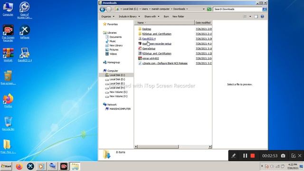This screenshot has height=171, width=304.
Task: Select the Free Fire folder on the desktop
Action: [x=8, y=146]
